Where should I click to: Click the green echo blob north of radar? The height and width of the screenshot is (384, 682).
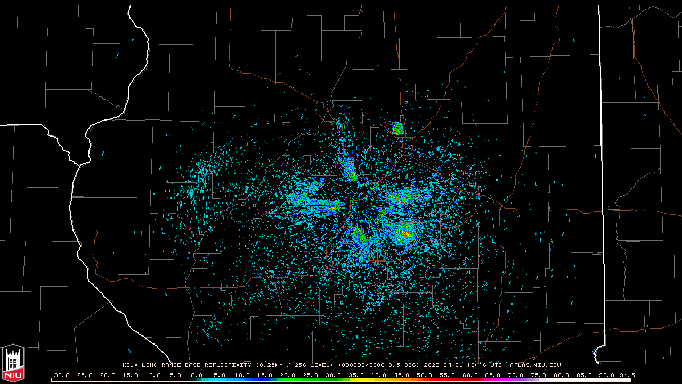coord(398,129)
